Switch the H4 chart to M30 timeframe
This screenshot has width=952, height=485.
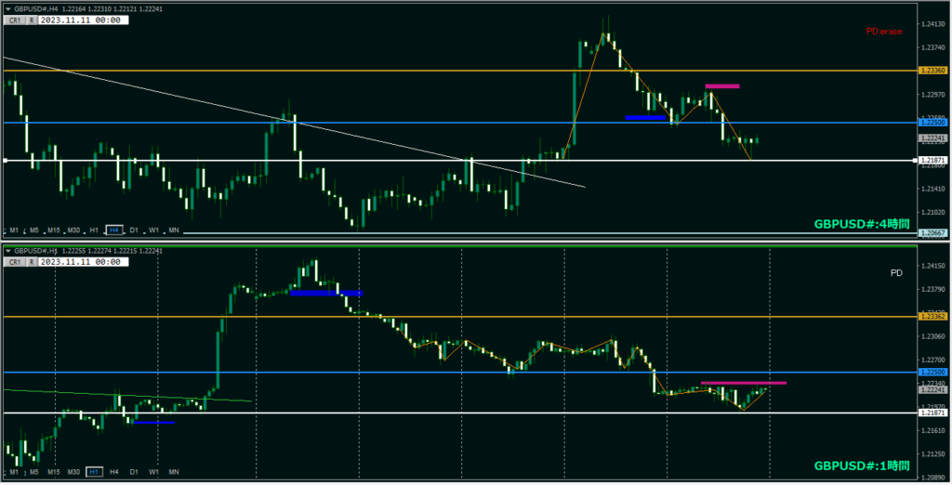[74, 230]
